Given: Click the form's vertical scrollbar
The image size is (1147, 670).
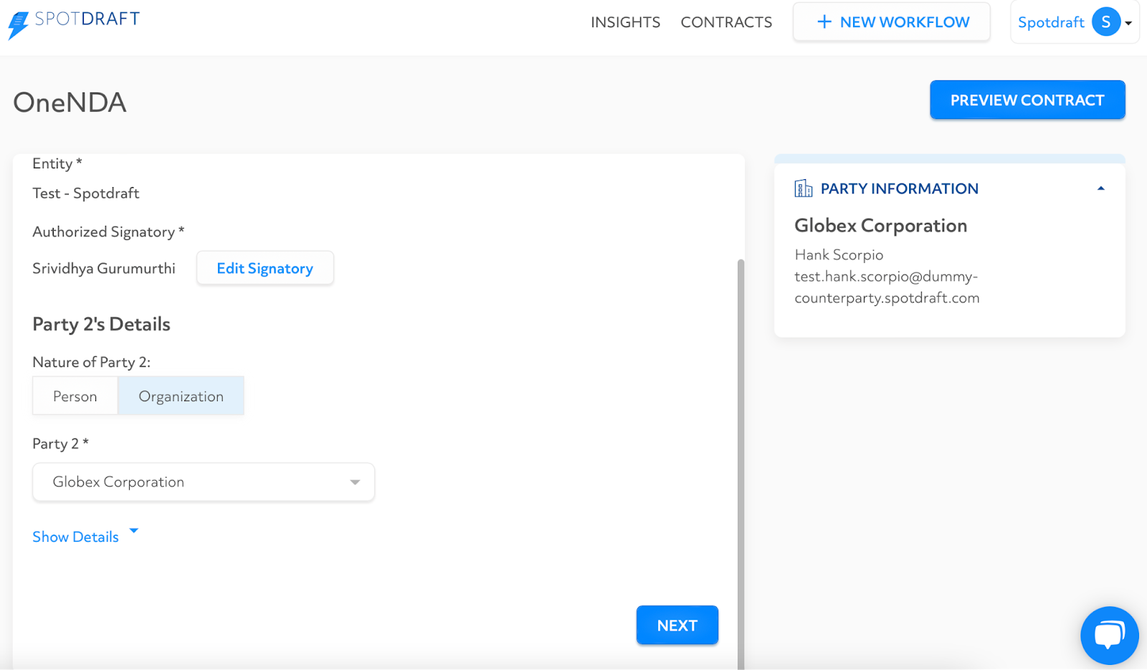Looking at the screenshot, I should (741, 464).
